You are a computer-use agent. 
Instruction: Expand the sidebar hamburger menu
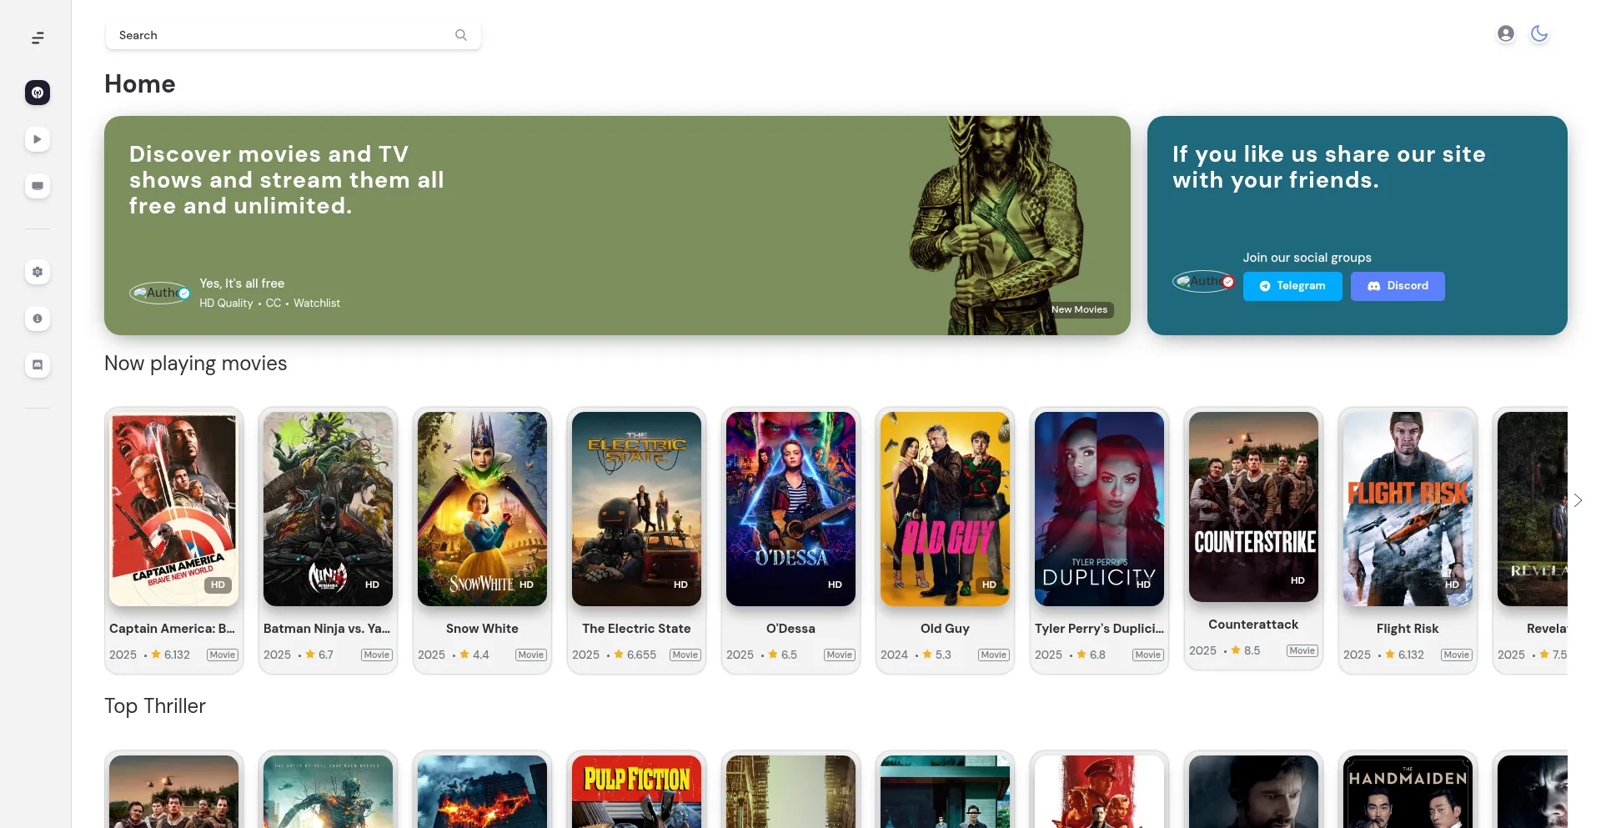point(38,38)
